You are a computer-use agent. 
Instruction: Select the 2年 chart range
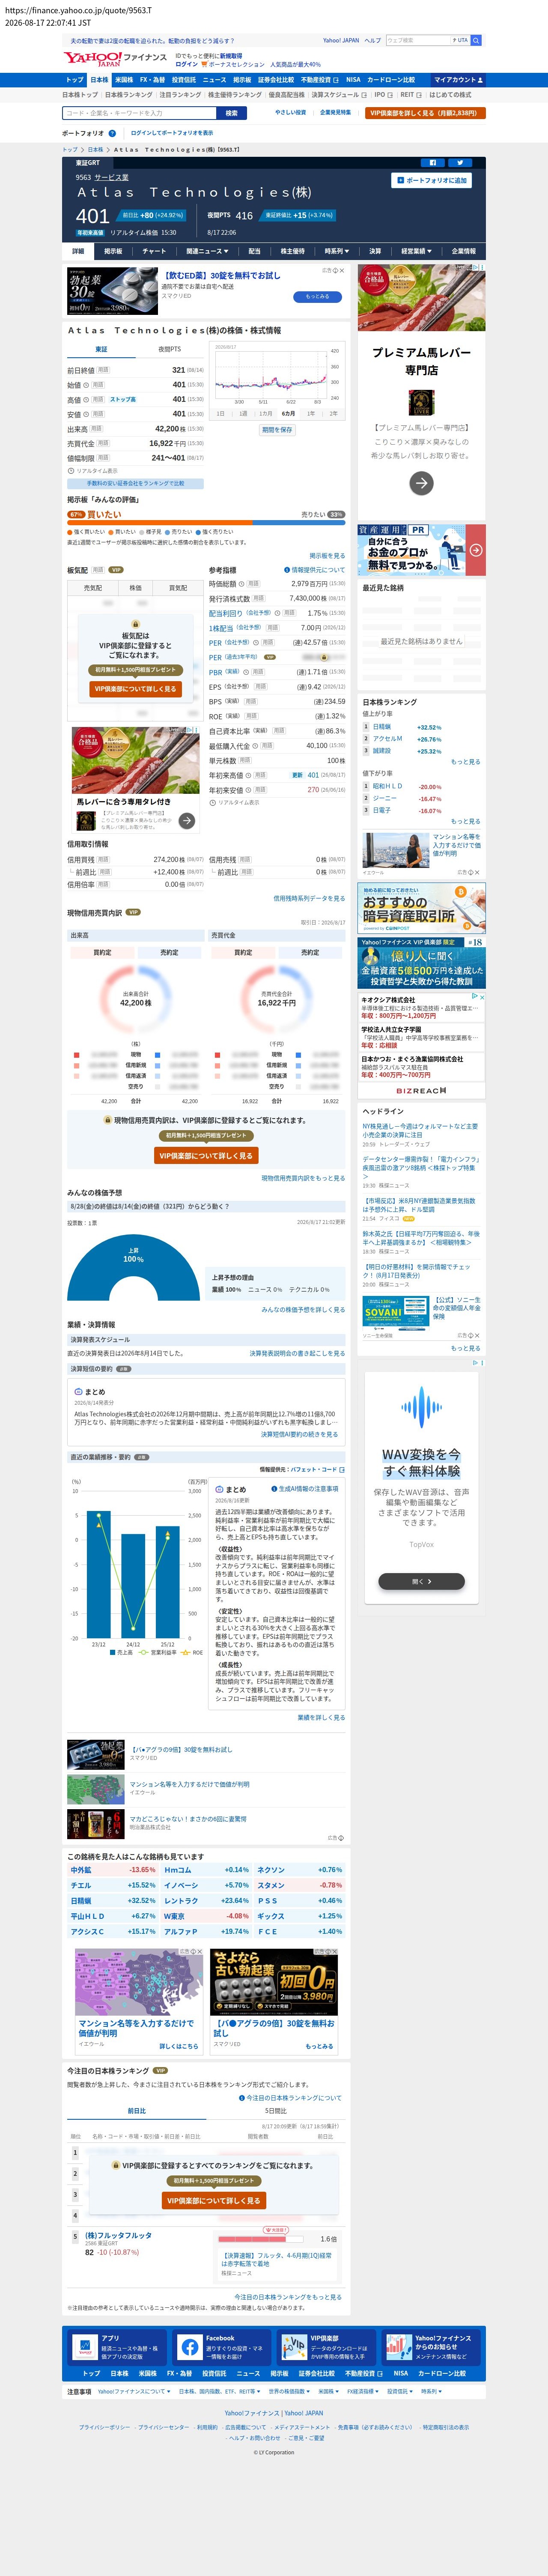pos(333,413)
